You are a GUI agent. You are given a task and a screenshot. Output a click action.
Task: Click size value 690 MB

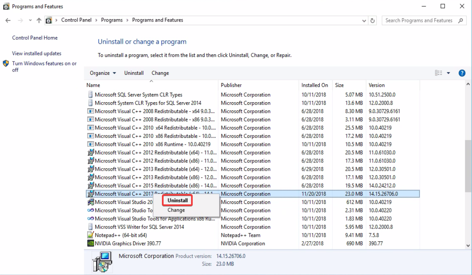(x=355, y=243)
